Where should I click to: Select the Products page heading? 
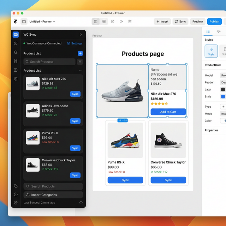[x=143, y=54]
